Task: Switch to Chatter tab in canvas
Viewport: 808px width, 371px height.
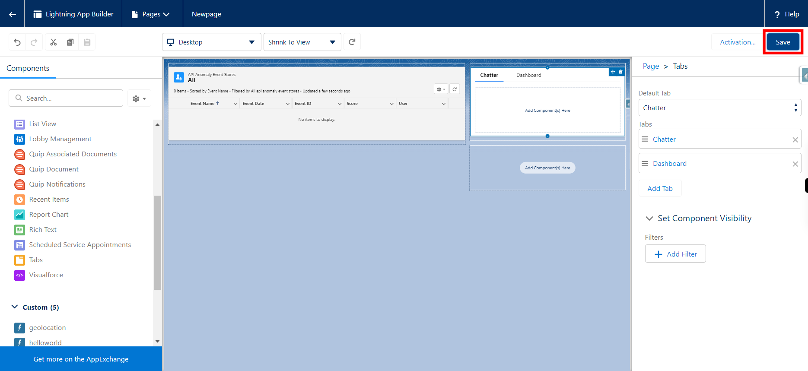Action: pyautogui.click(x=489, y=75)
